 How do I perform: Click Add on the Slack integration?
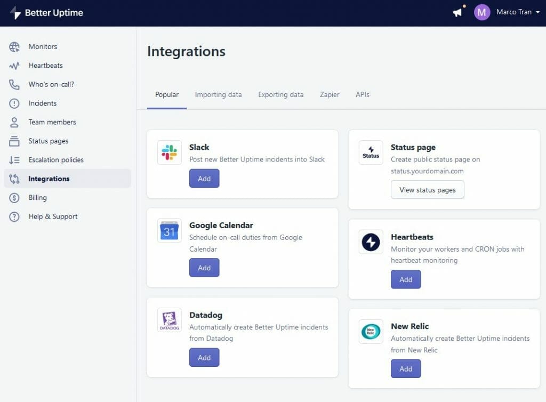pos(204,178)
